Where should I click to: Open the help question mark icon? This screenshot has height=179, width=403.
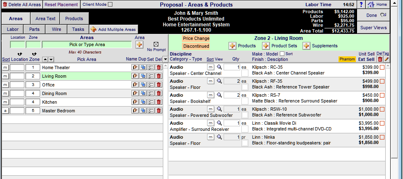pyautogui.click(x=361, y=5)
